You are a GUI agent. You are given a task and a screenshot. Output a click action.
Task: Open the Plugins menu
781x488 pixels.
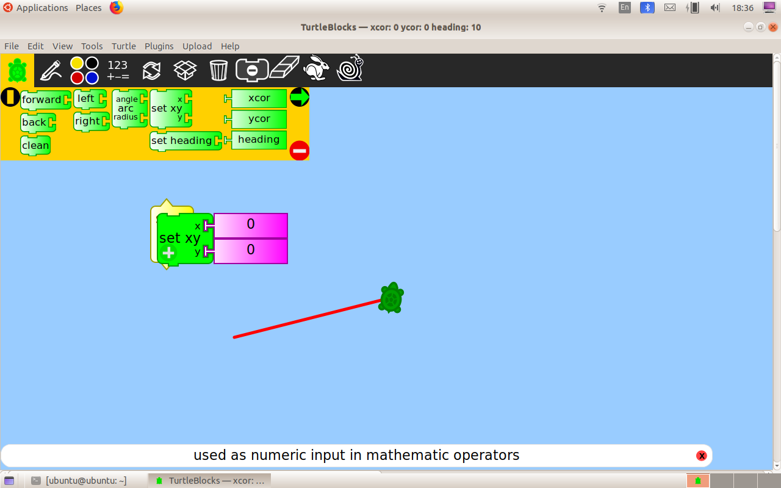click(x=159, y=46)
